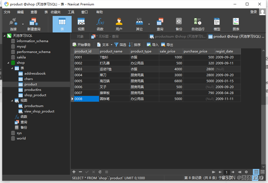
Task: Collapse the shop database node
Action: (8, 63)
